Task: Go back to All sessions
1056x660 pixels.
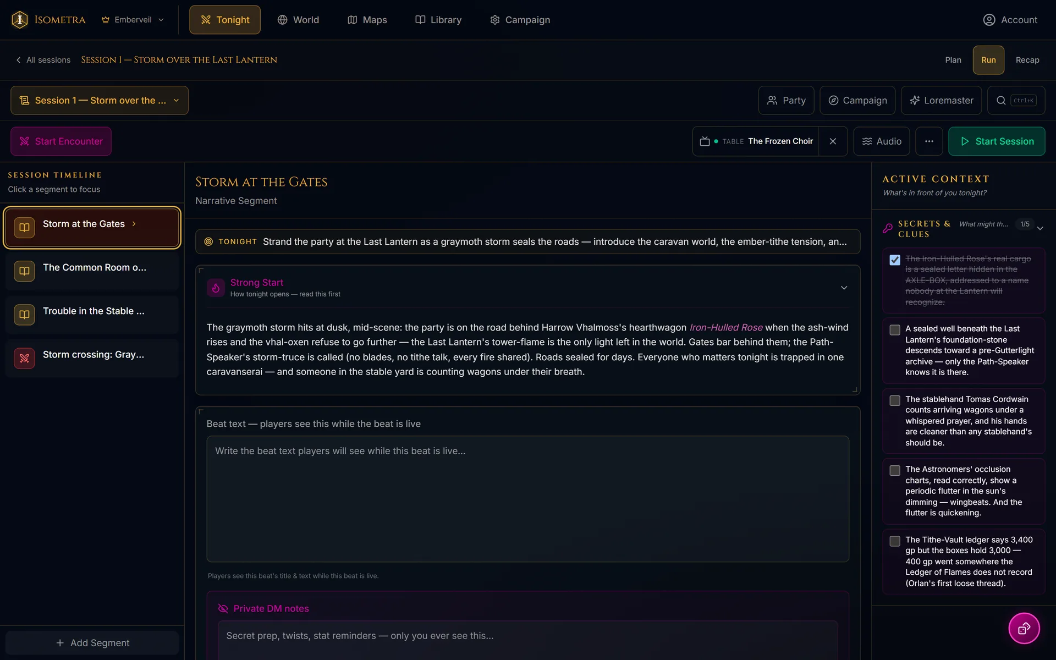Action: pos(43,60)
